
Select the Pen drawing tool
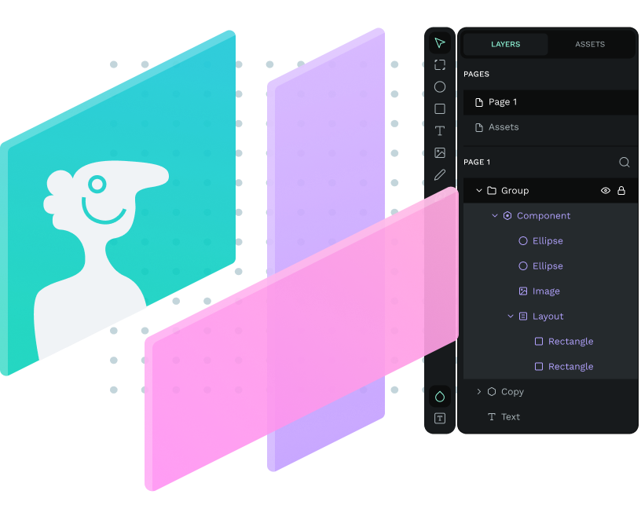440,174
